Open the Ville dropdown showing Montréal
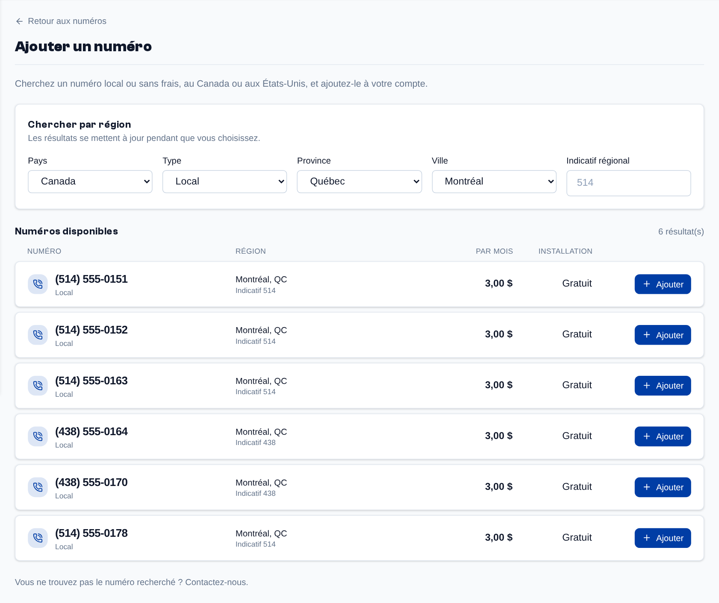Viewport: 719px width, 603px height. 494,181
